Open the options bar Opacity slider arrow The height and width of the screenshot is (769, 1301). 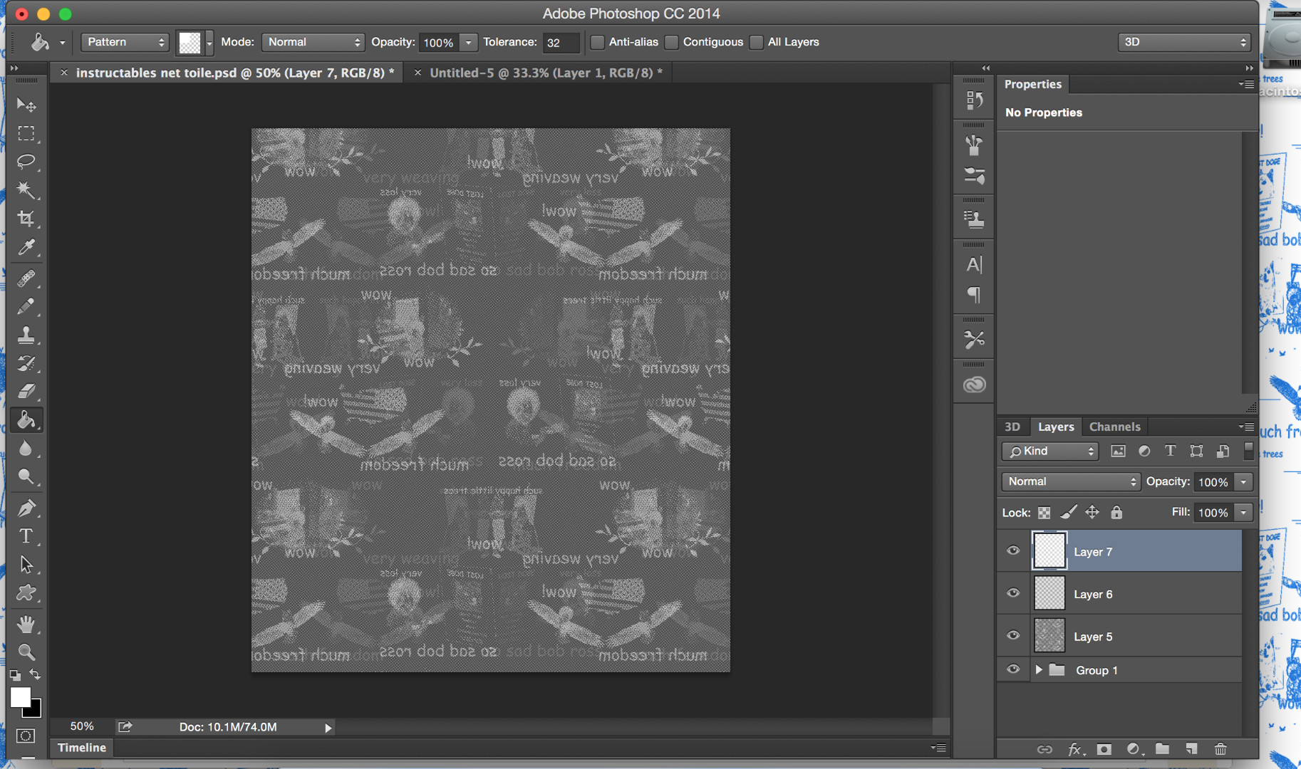[x=468, y=43]
